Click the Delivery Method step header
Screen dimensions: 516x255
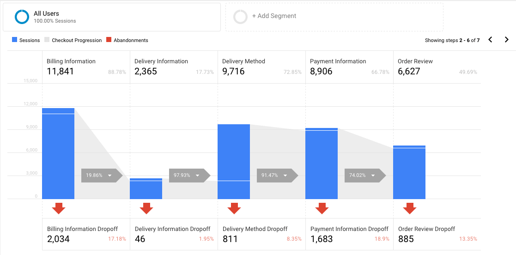click(x=243, y=61)
